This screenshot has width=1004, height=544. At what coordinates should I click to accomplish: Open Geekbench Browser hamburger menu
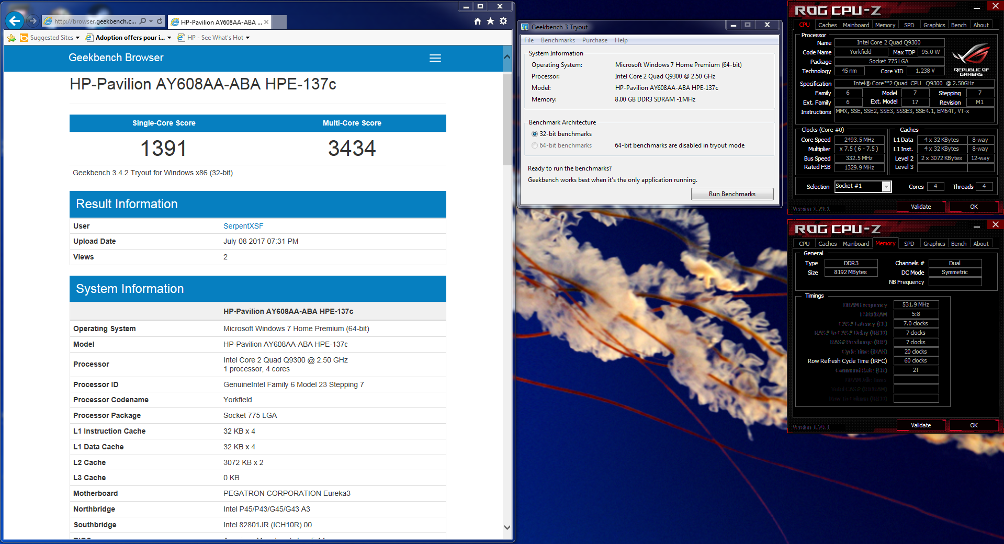click(435, 58)
